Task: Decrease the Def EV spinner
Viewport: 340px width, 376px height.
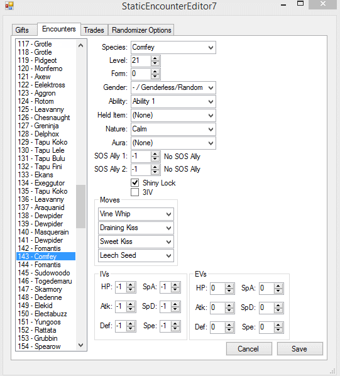Action: pos(229,329)
